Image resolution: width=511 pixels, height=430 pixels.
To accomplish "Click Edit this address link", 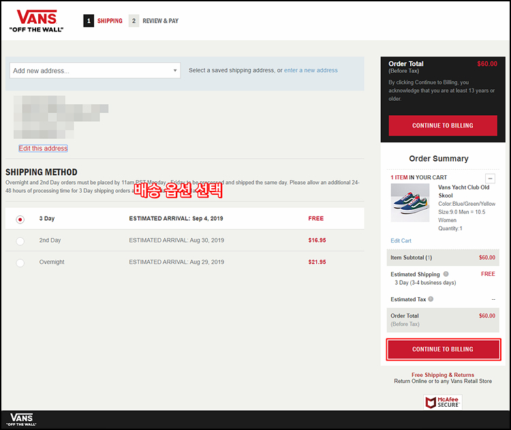I will coord(43,149).
